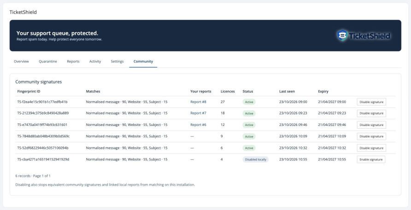Image resolution: width=411 pixels, height=210 pixels.
Task: Click the TicketShield page title
Action: [x=23, y=12]
